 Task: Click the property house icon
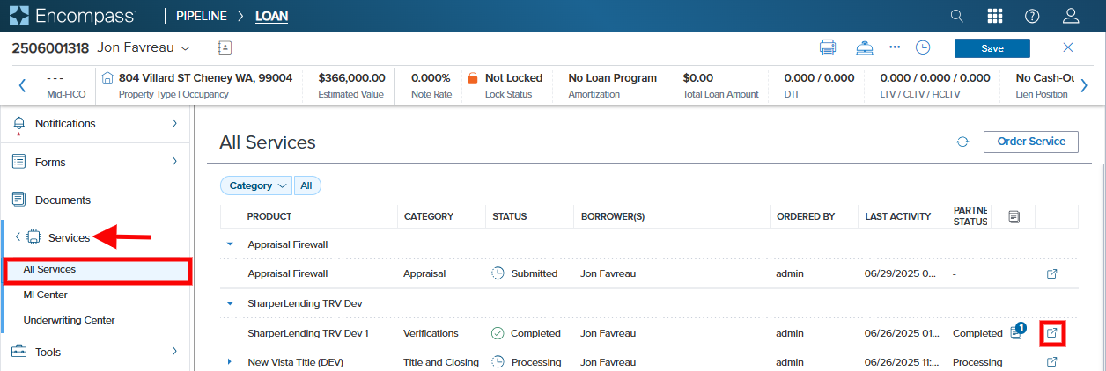pos(108,78)
